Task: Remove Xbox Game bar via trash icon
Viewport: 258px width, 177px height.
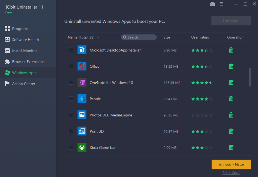Action: 231,148
